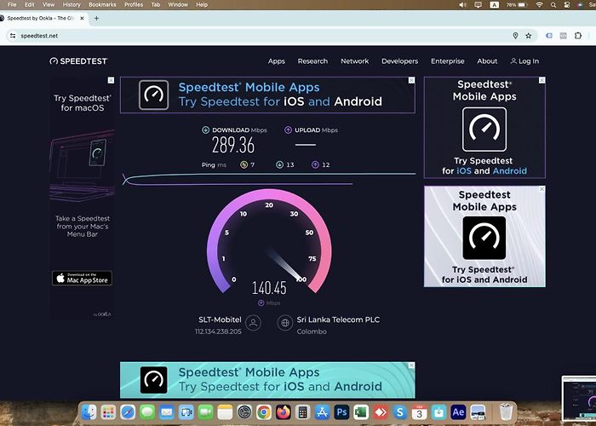This screenshot has width=596, height=426.
Task: Launch After Effects from the Dock
Action: click(x=458, y=412)
